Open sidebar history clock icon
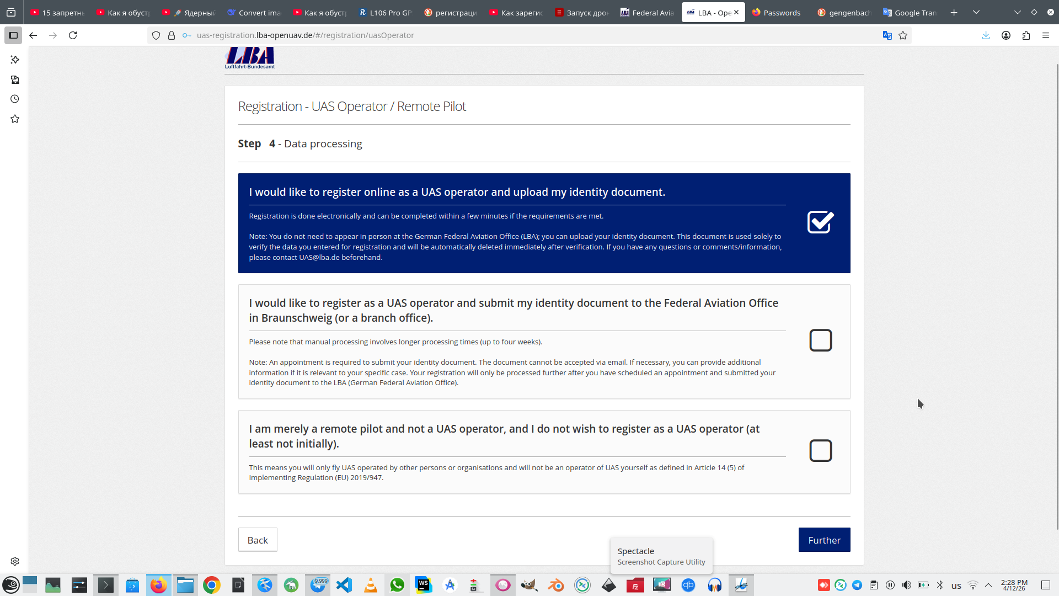The height and width of the screenshot is (596, 1059). pyautogui.click(x=15, y=99)
